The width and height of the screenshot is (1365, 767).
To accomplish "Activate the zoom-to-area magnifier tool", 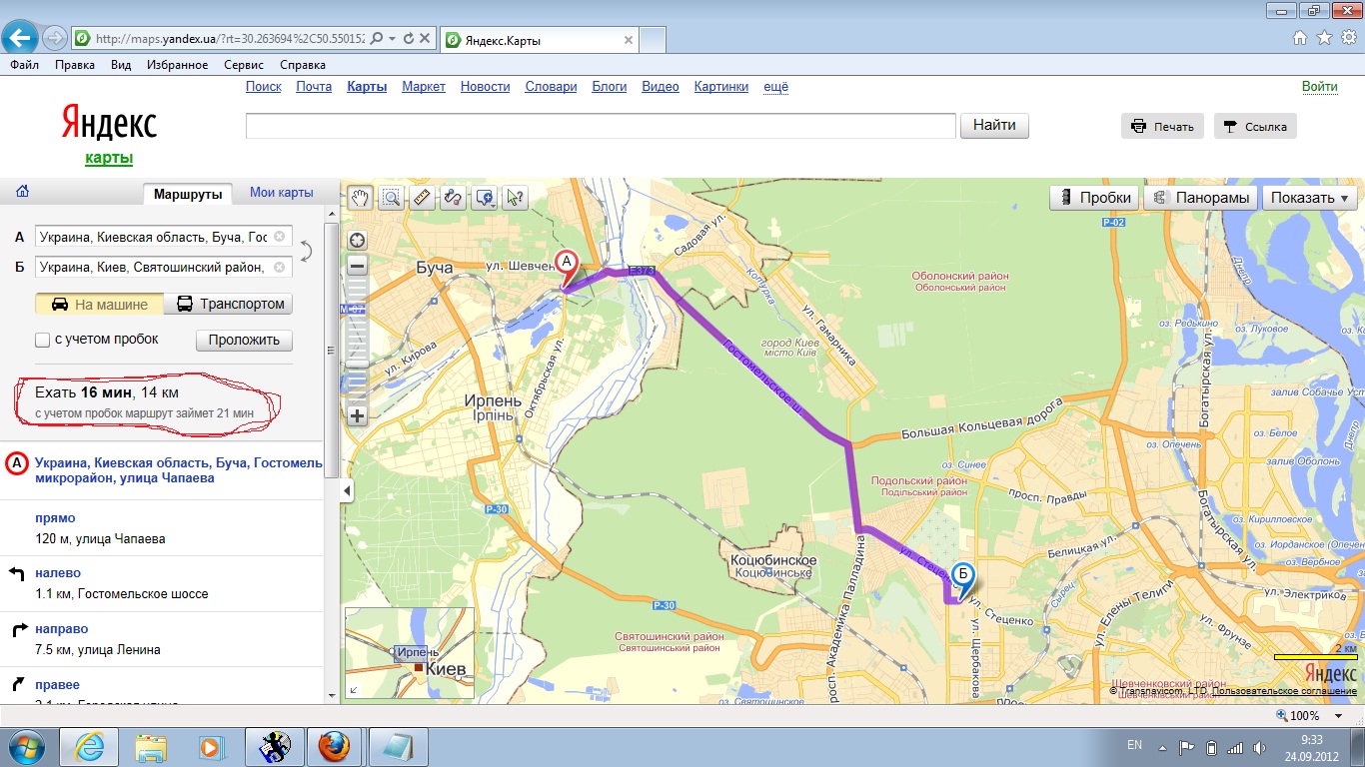I will pyautogui.click(x=391, y=198).
